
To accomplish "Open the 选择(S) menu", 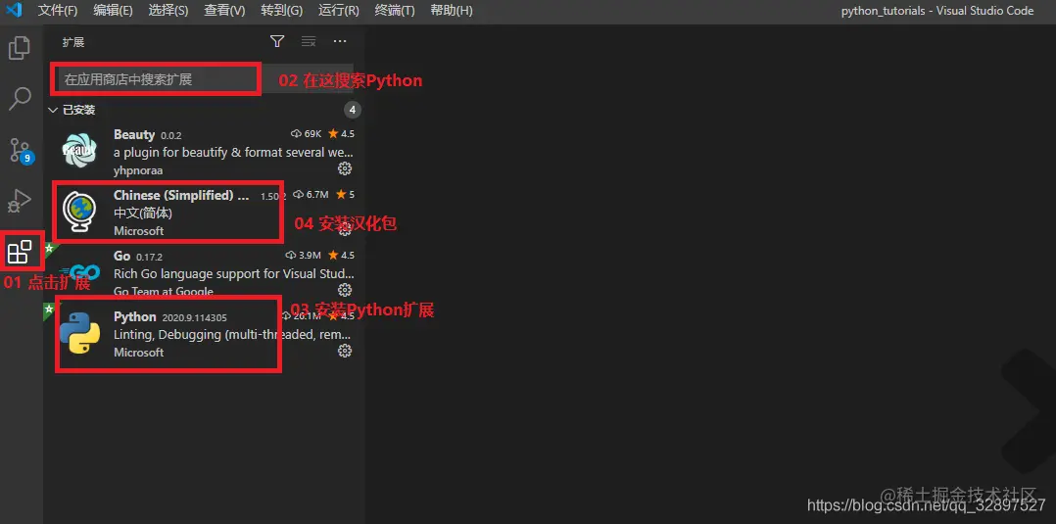I will [168, 11].
